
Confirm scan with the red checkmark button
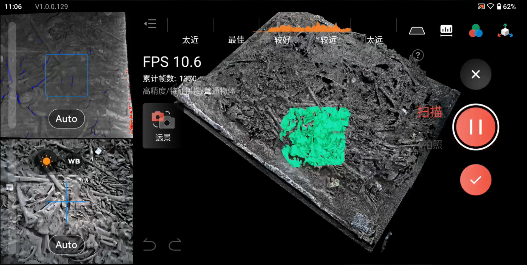[476, 180]
